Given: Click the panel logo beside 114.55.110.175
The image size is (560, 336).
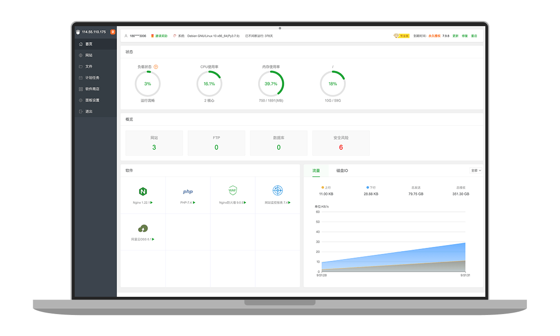Looking at the screenshot, I should (78, 32).
